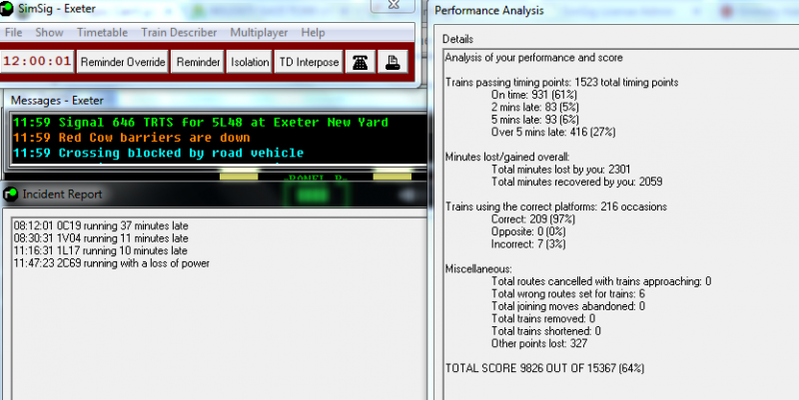Open the Timetable menu
Viewport: 799px width, 400px height.
(x=103, y=33)
